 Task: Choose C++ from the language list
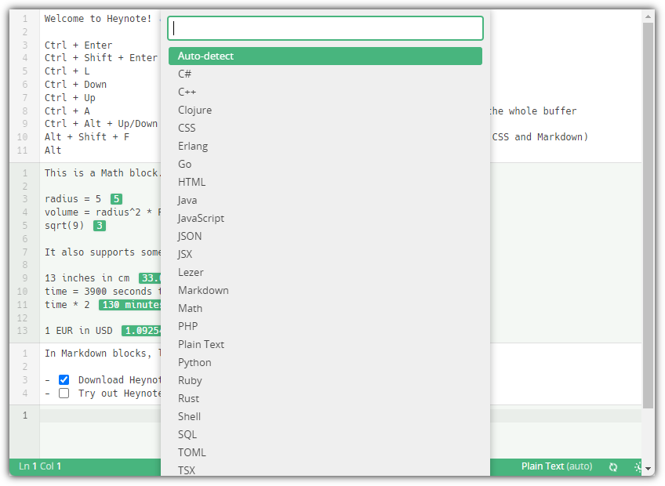point(325,92)
